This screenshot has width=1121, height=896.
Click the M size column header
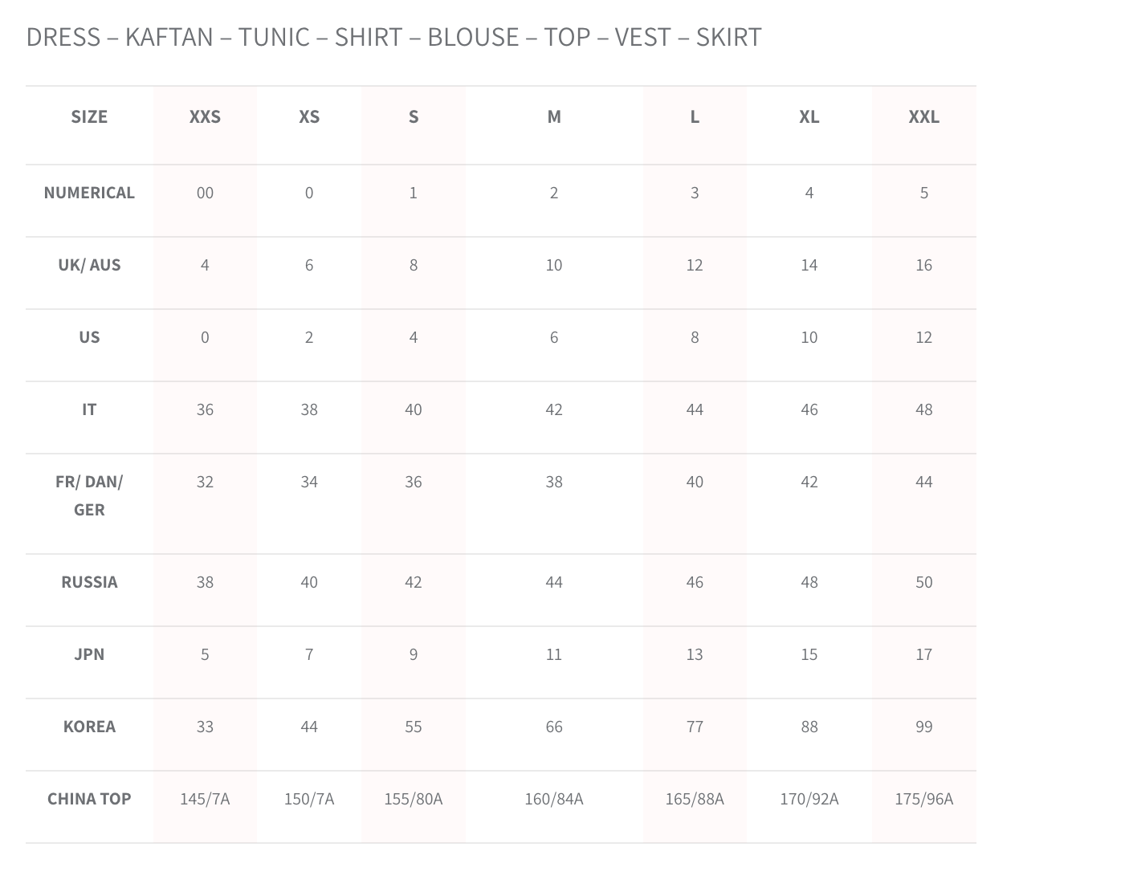[554, 116]
